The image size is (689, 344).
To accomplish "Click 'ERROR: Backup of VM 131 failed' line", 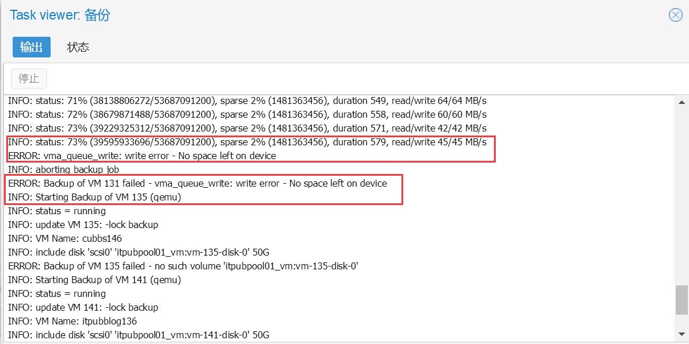I will pyautogui.click(x=198, y=183).
